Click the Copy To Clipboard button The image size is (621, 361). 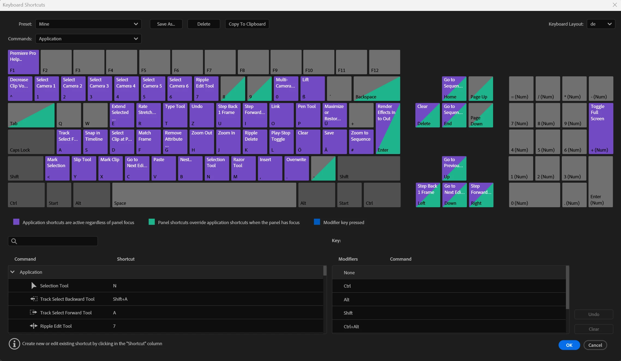[247, 24]
